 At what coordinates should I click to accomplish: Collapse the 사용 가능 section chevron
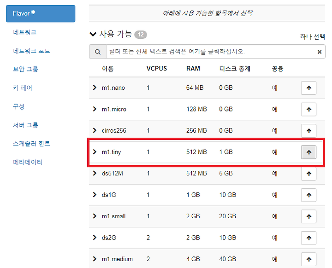[x=93, y=34]
